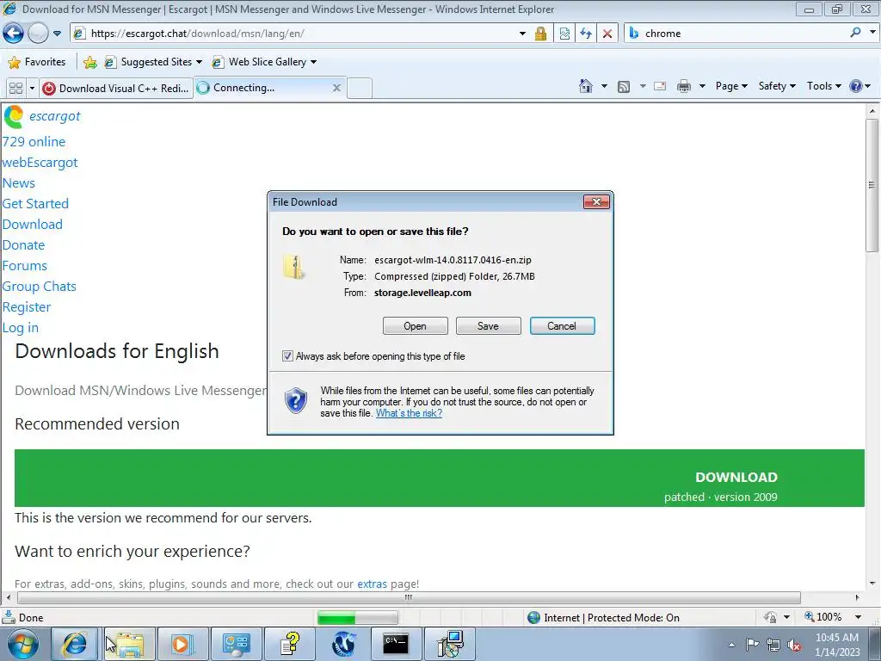881x661 pixels.
Task: Click the Help question mark icon
Action: pos(856,86)
